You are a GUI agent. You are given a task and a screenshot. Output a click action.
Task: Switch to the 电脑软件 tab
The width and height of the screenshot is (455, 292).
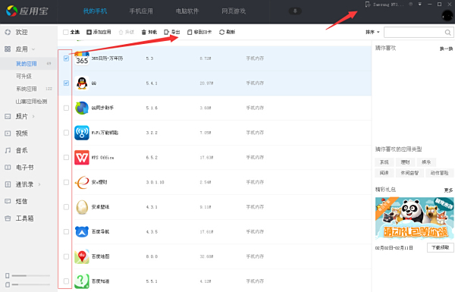point(187,11)
